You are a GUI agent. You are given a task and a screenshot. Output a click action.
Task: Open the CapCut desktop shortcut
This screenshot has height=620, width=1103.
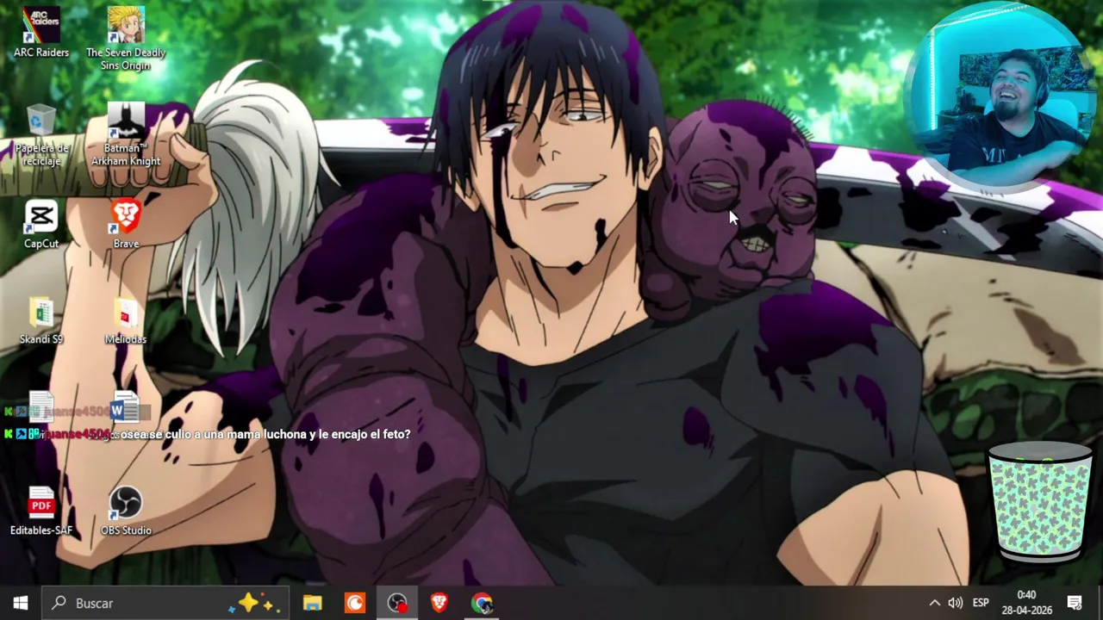(41, 224)
